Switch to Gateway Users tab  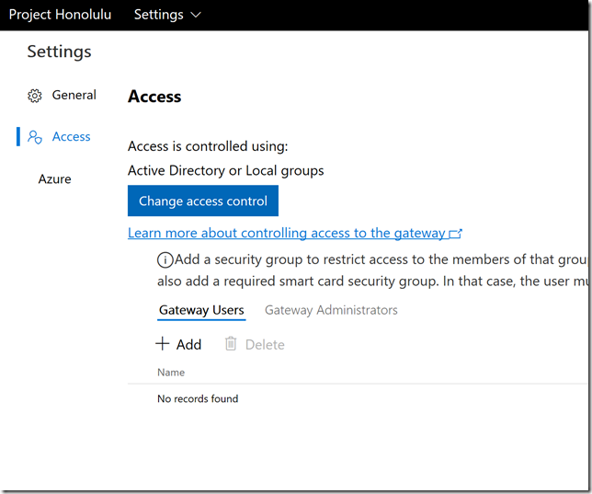[201, 310]
